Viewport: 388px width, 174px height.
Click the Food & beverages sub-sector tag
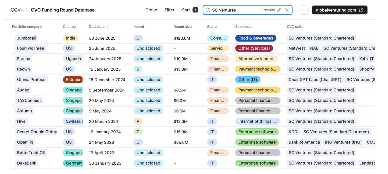256,38
